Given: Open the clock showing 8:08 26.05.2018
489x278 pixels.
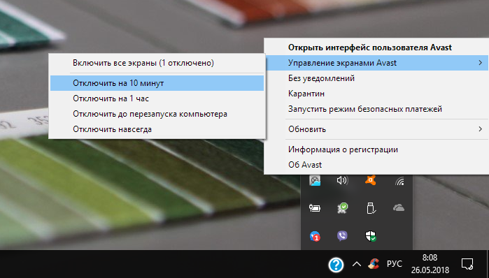Looking at the screenshot, I should pos(430,263).
